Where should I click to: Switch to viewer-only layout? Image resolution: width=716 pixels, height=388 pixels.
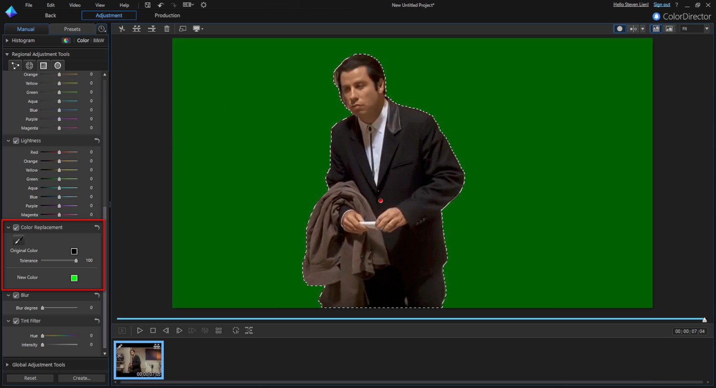(x=669, y=29)
